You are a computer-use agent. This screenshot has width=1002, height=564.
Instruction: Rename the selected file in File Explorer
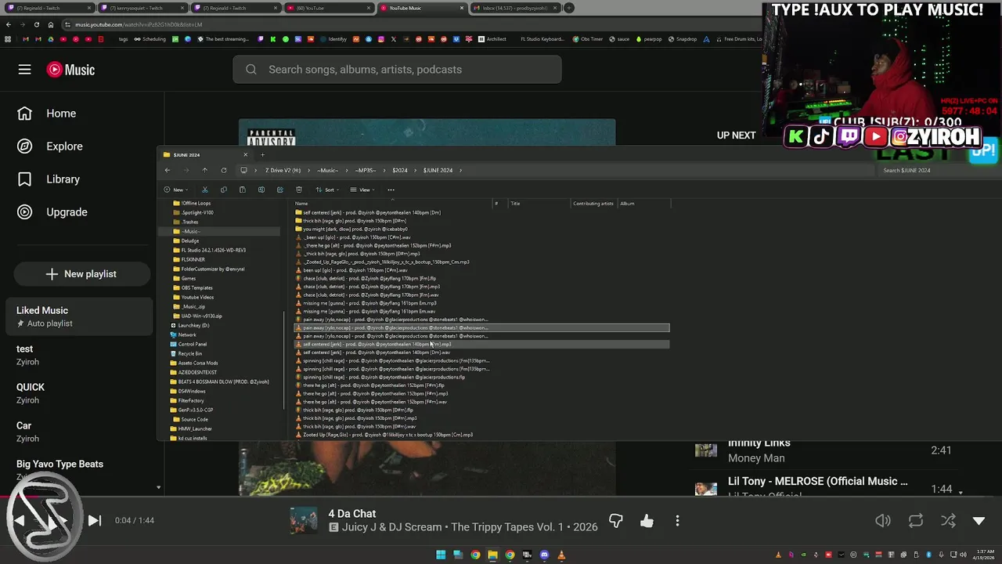261,190
